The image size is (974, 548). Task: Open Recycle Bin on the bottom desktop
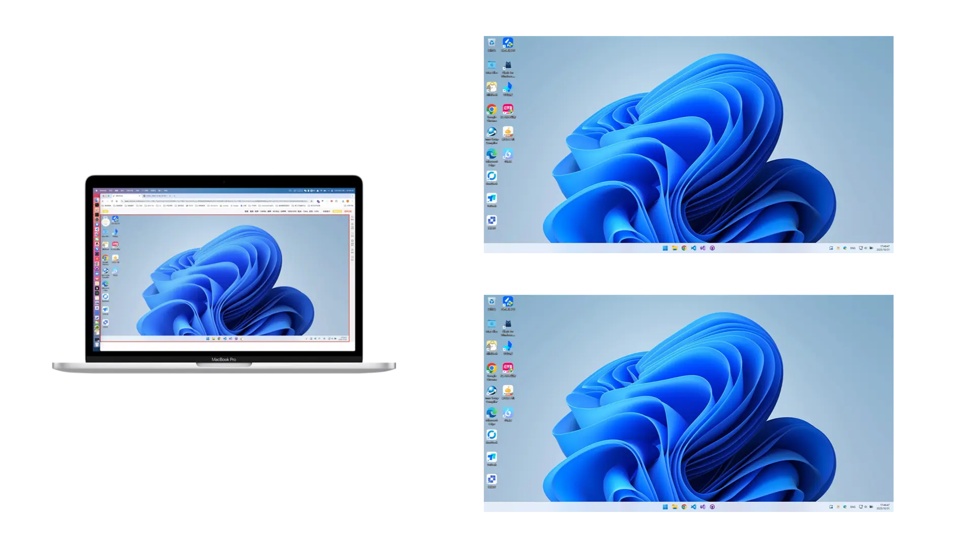tap(492, 302)
